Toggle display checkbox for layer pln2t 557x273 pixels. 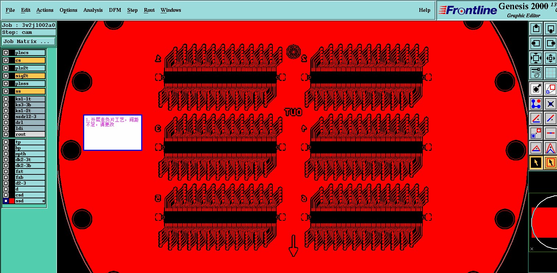click(6, 68)
